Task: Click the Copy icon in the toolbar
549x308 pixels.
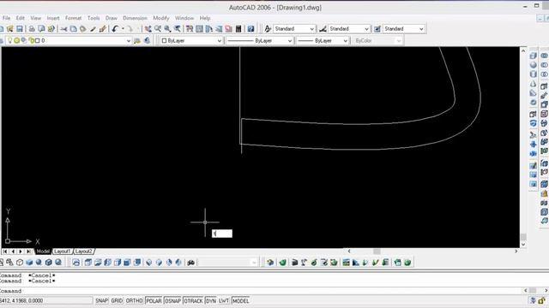Action: click(74, 28)
